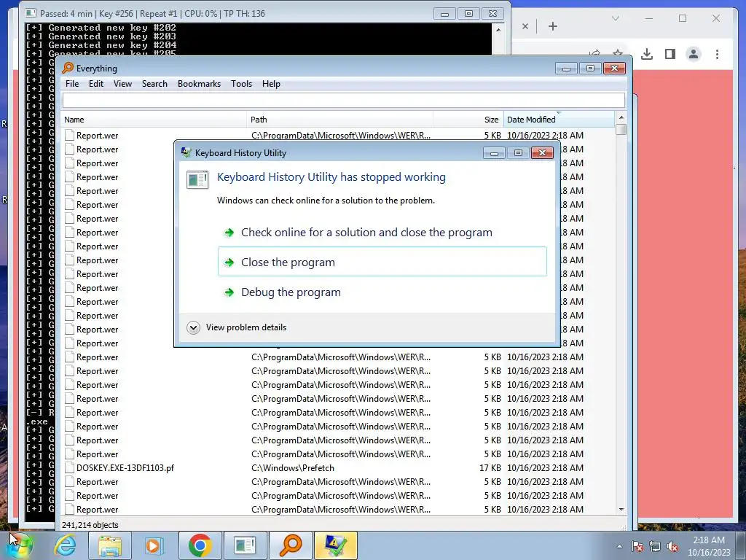Image resolution: width=746 pixels, height=560 pixels.
Task: Open the Windows Start button
Action: 20,545
